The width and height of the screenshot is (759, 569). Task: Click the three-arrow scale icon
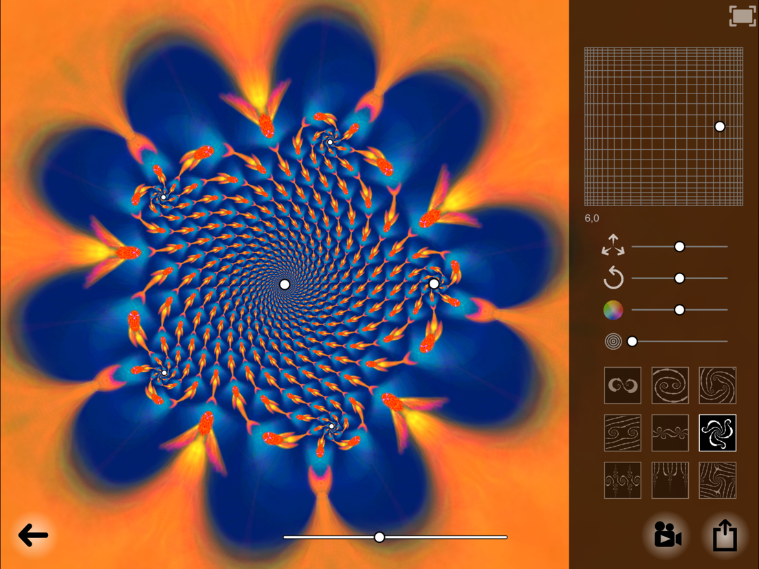(613, 245)
